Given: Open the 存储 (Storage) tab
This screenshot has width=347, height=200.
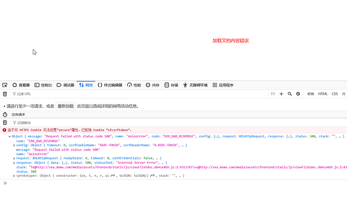Looking at the screenshot, I should [171, 85].
